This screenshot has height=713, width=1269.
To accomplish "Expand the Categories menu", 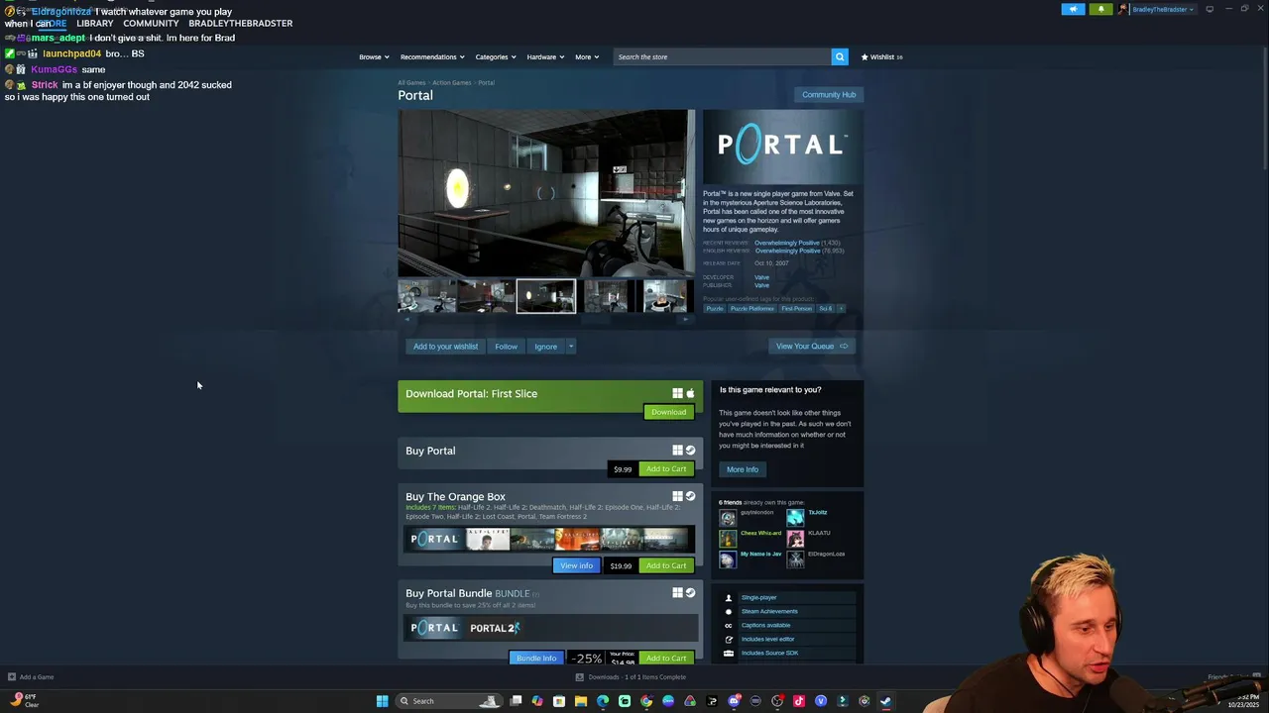I will (x=496, y=56).
